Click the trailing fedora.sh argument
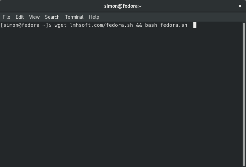Image resolution: width=246 pixels, height=167 pixels. (x=174, y=25)
